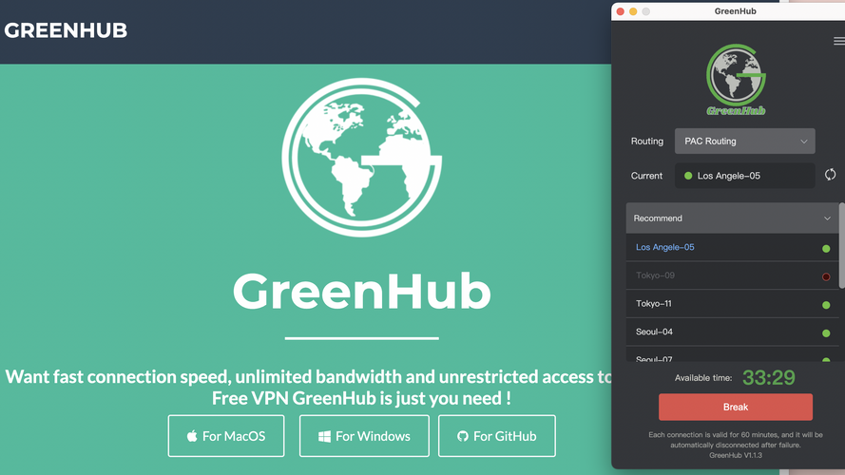
Task: Click the Routing label
Action: pyautogui.click(x=647, y=142)
